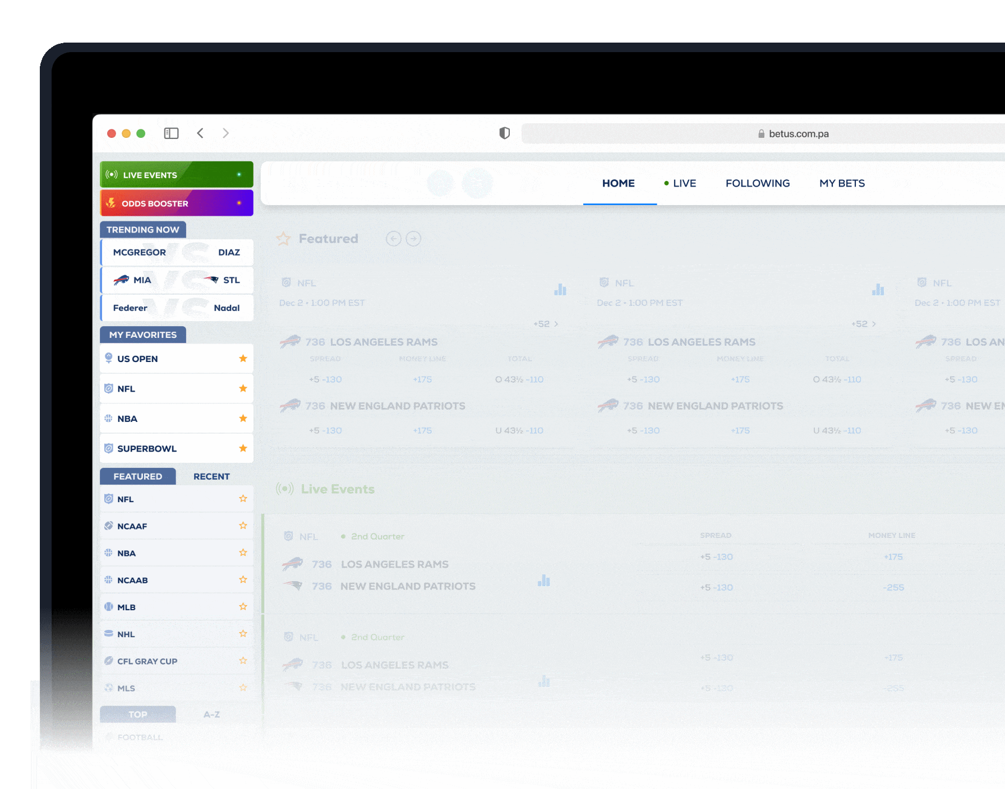Open FOOTBALL in sports list
This screenshot has width=1005, height=789.
(140, 737)
